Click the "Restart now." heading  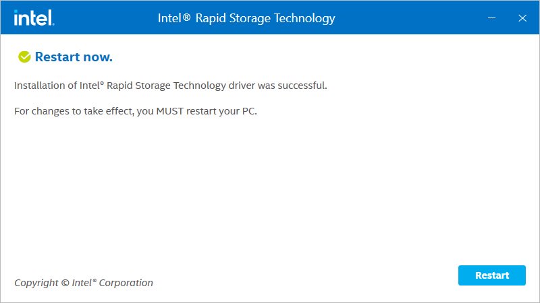[x=74, y=57]
